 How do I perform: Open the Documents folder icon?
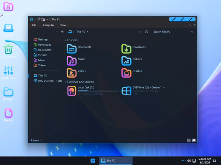pos(72,49)
